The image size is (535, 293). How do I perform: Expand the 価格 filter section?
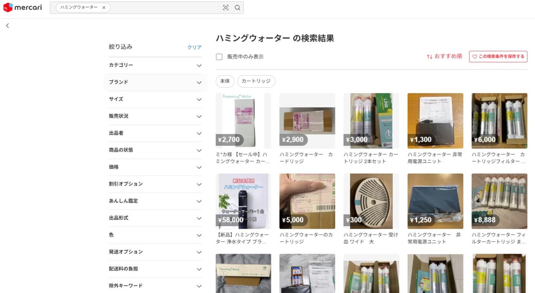155,167
